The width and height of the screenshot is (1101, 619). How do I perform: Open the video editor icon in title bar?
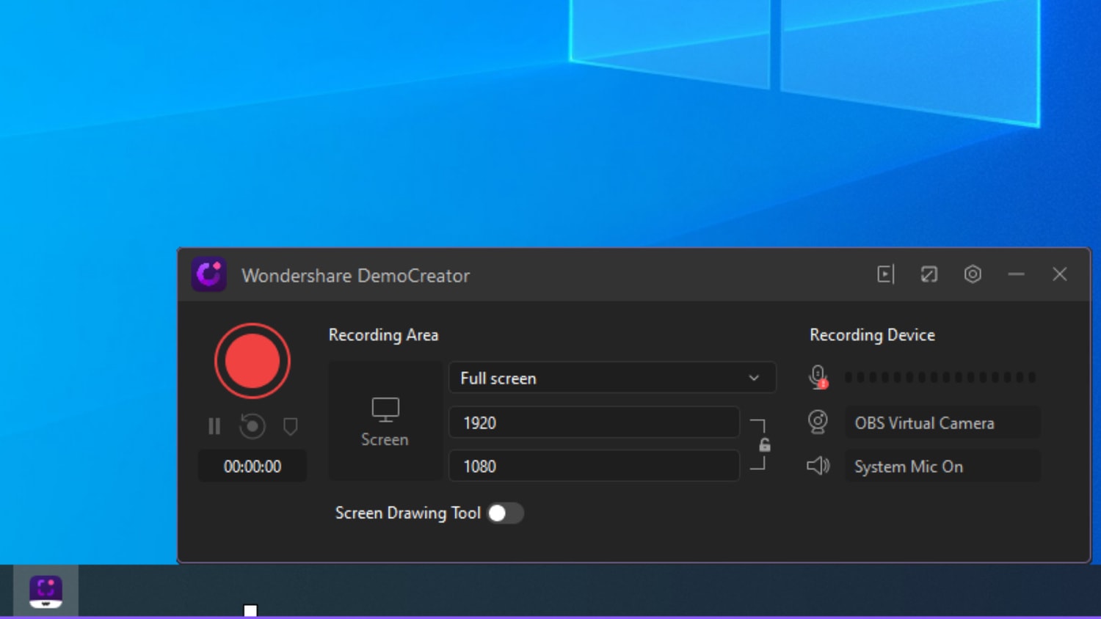coord(886,274)
